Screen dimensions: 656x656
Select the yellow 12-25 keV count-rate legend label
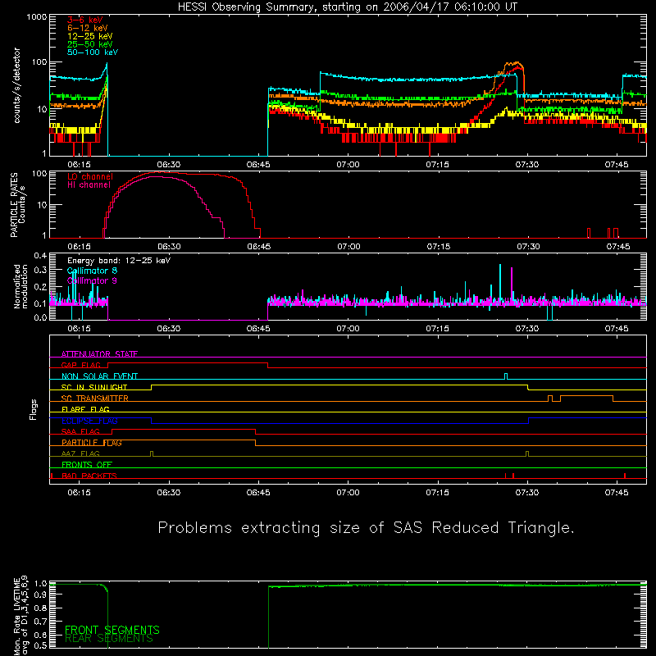(x=90, y=36)
